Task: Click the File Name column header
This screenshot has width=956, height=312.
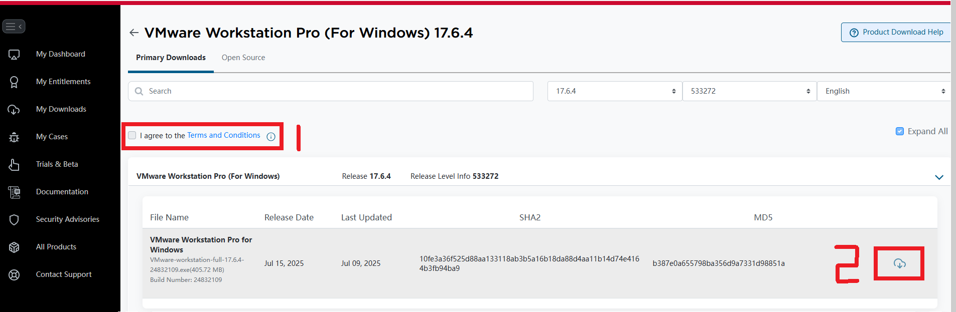Action: (x=169, y=217)
